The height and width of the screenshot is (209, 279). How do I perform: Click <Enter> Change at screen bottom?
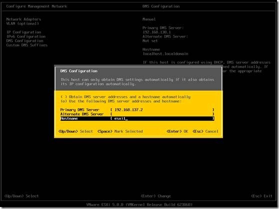pos(155,196)
